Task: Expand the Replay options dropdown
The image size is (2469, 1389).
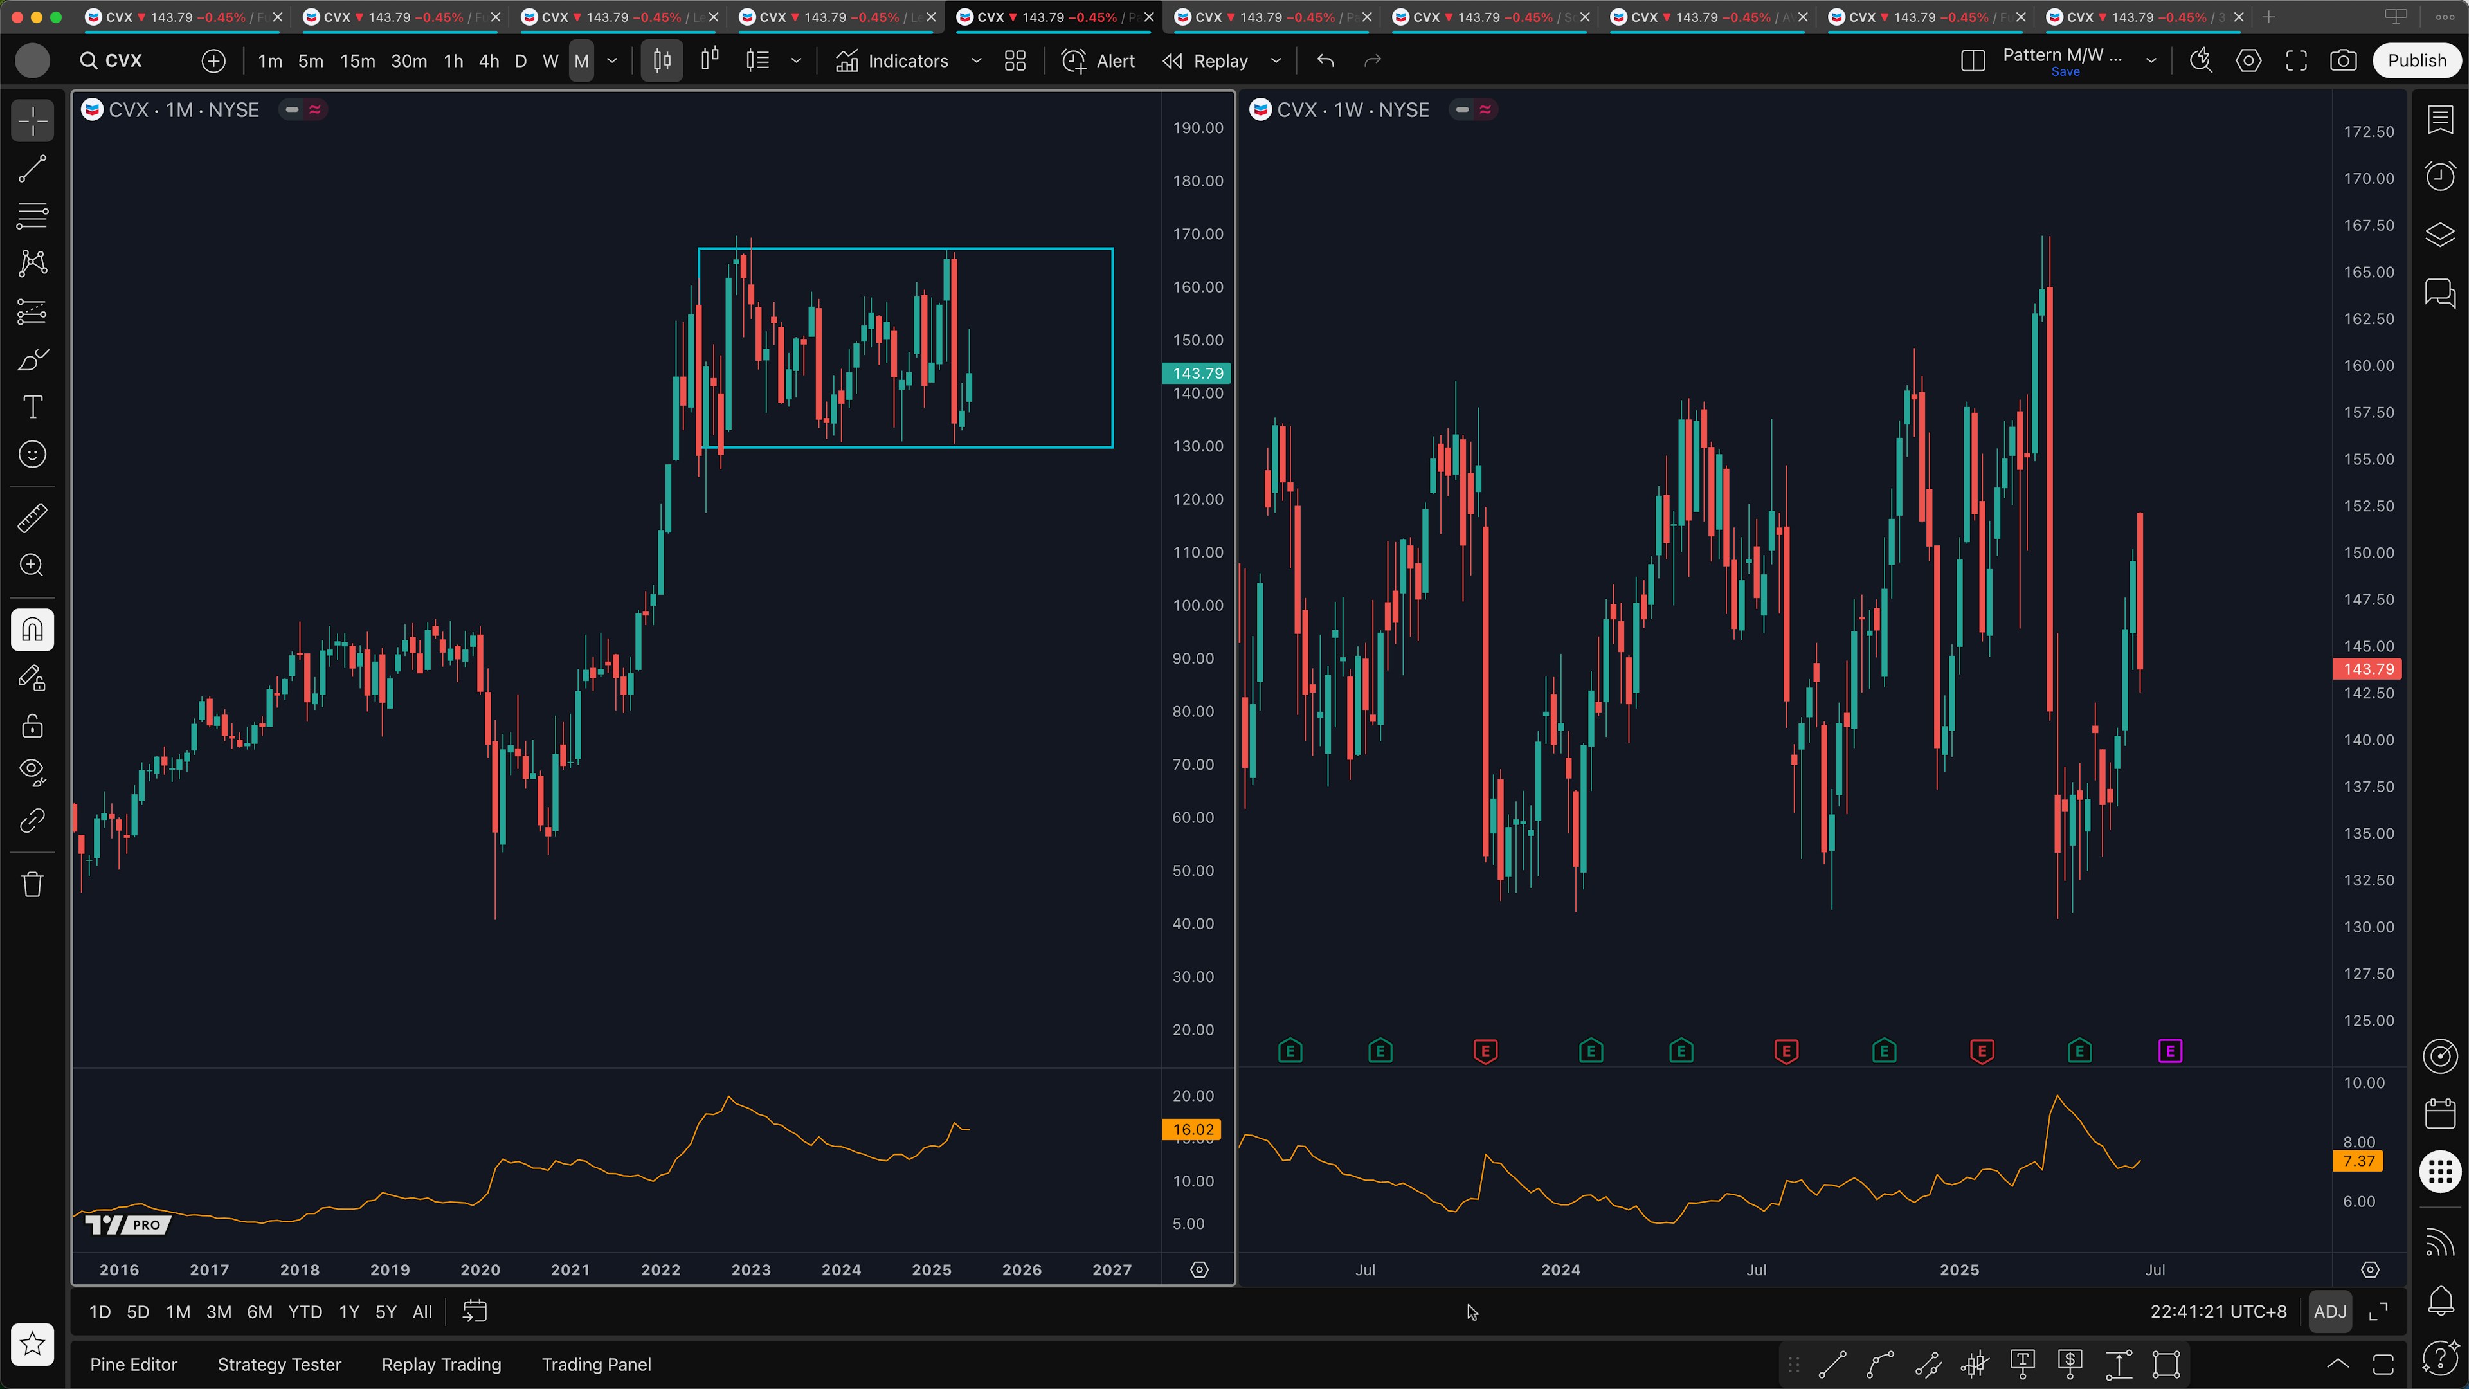Action: tap(1276, 60)
